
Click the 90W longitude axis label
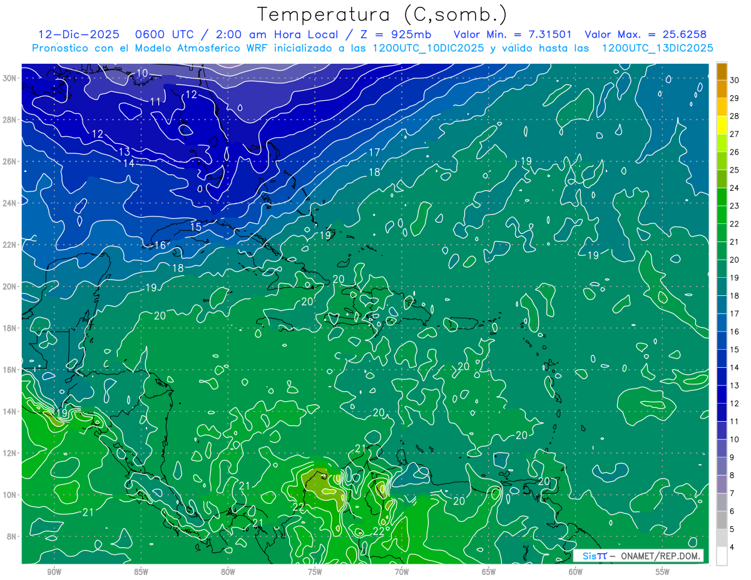[54, 572]
